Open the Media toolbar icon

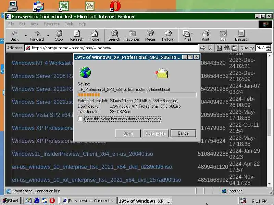pyautogui.click(x=150, y=36)
